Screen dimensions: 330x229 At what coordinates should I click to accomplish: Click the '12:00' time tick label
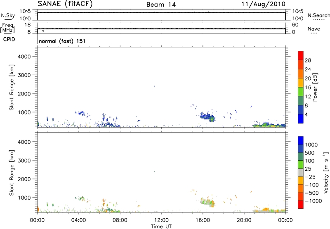(161, 220)
